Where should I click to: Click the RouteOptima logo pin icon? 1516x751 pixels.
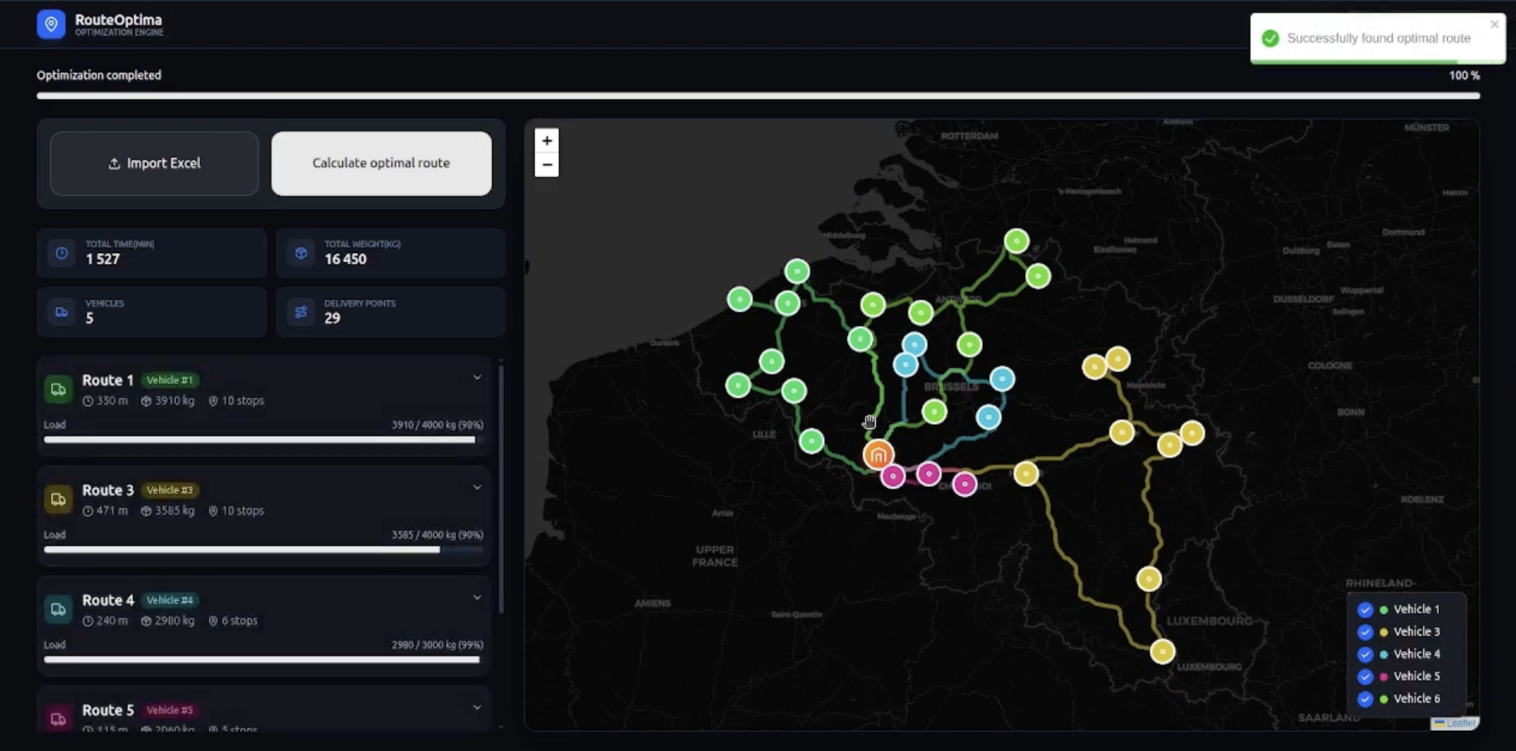pos(51,24)
